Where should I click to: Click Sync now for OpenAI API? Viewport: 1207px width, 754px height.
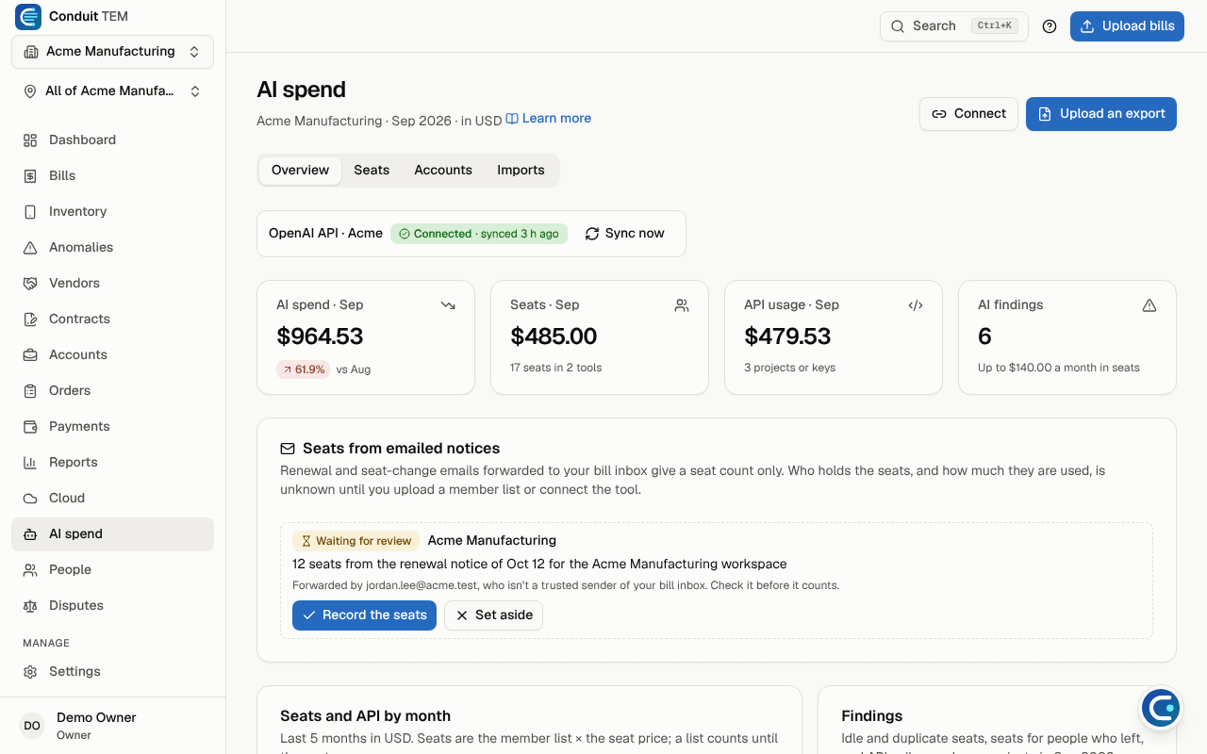624,234
